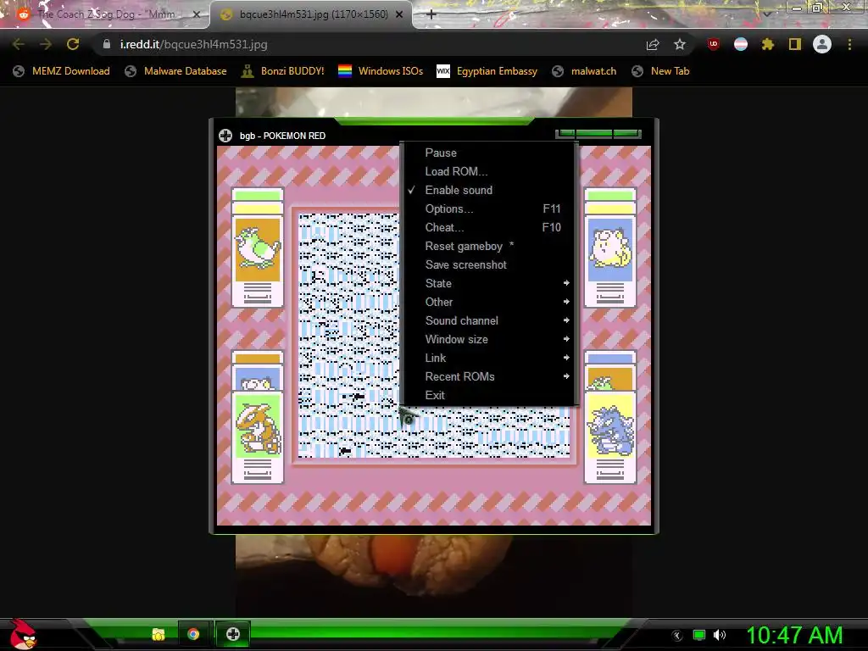Reload the page with the refresh icon

tap(73, 44)
